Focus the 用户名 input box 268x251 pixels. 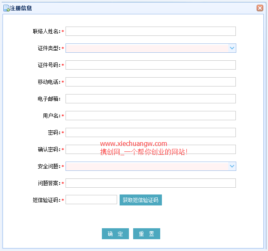[x=150, y=116]
